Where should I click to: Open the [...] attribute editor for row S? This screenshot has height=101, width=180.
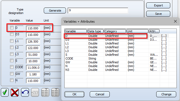(x=164, y=55)
